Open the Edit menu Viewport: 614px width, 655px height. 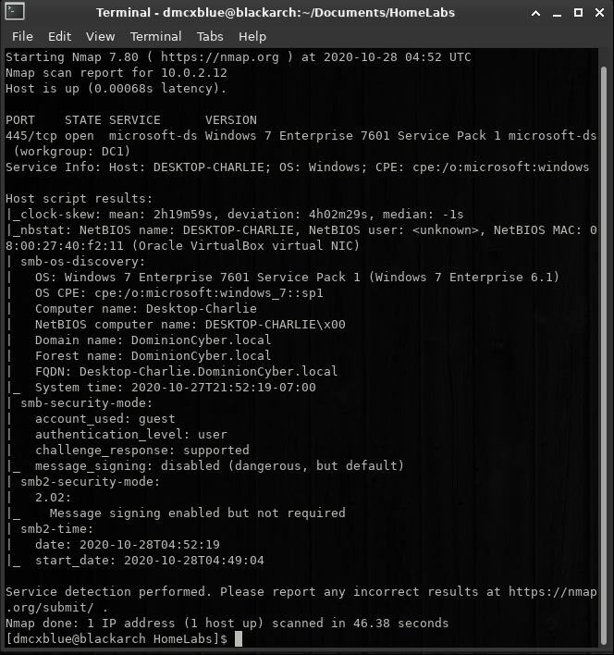coord(60,37)
